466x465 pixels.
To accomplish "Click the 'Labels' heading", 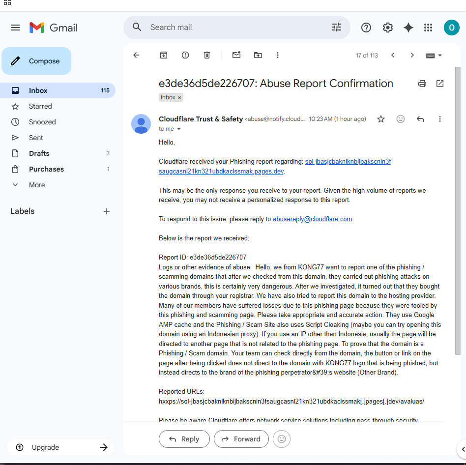I will (23, 211).
